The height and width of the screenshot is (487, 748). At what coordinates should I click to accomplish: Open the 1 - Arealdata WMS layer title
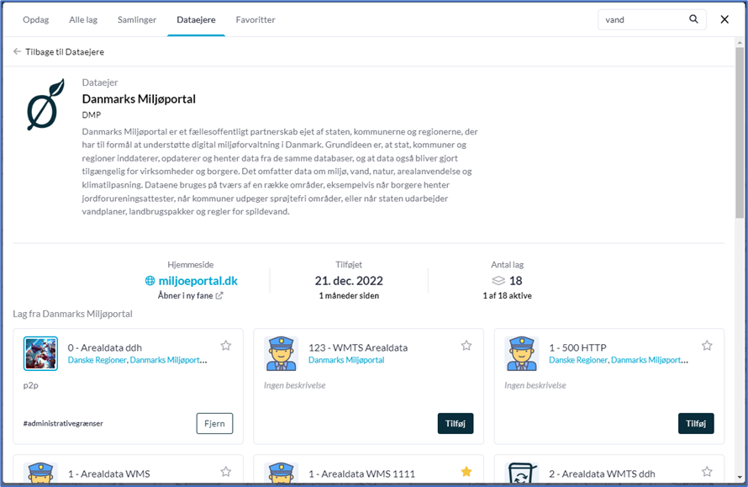pyautogui.click(x=108, y=474)
